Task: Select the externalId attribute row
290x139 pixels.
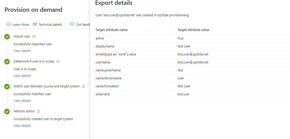Action: click(x=191, y=94)
